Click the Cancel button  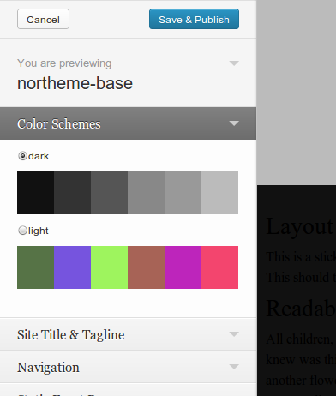tap(43, 19)
